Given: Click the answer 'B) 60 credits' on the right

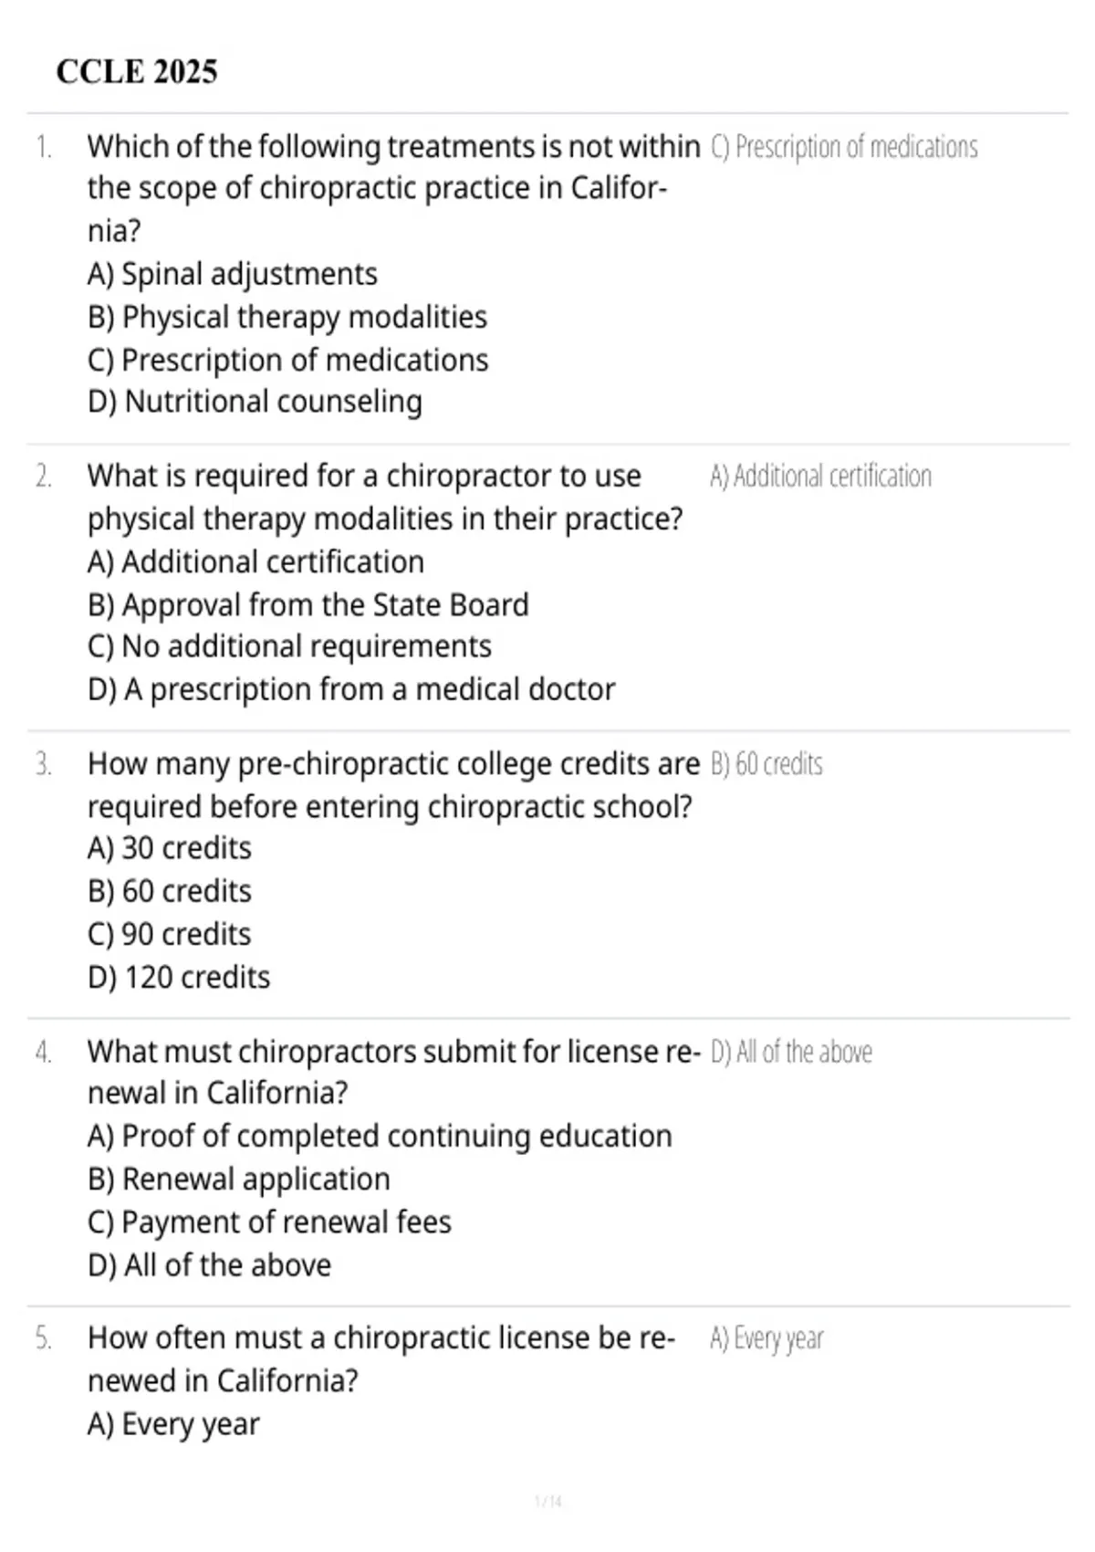Looking at the screenshot, I should tap(766, 764).
